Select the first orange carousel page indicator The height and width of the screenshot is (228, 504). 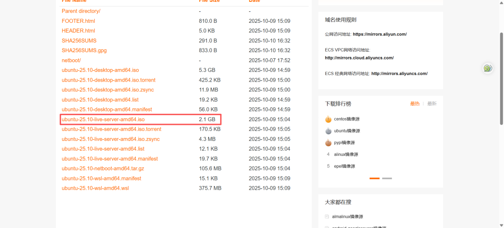click(x=374, y=178)
